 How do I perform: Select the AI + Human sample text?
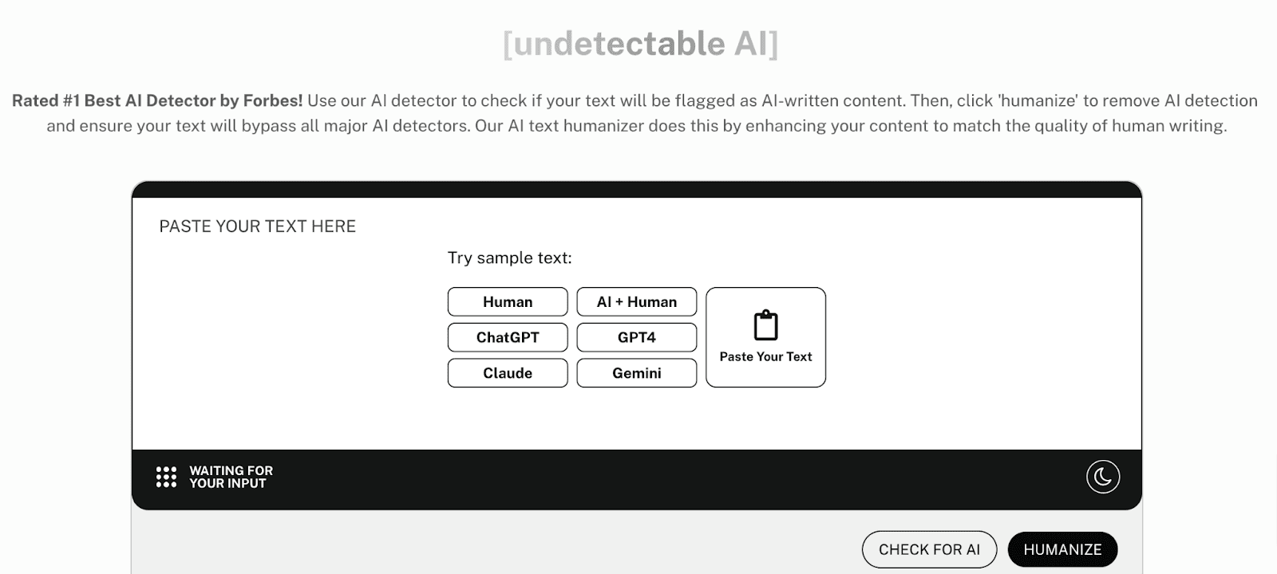click(x=636, y=301)
